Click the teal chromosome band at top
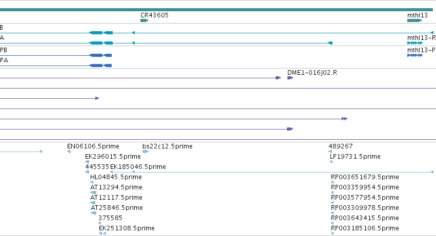The height and width of the screenshot is (236, 436). coord(216,10)
